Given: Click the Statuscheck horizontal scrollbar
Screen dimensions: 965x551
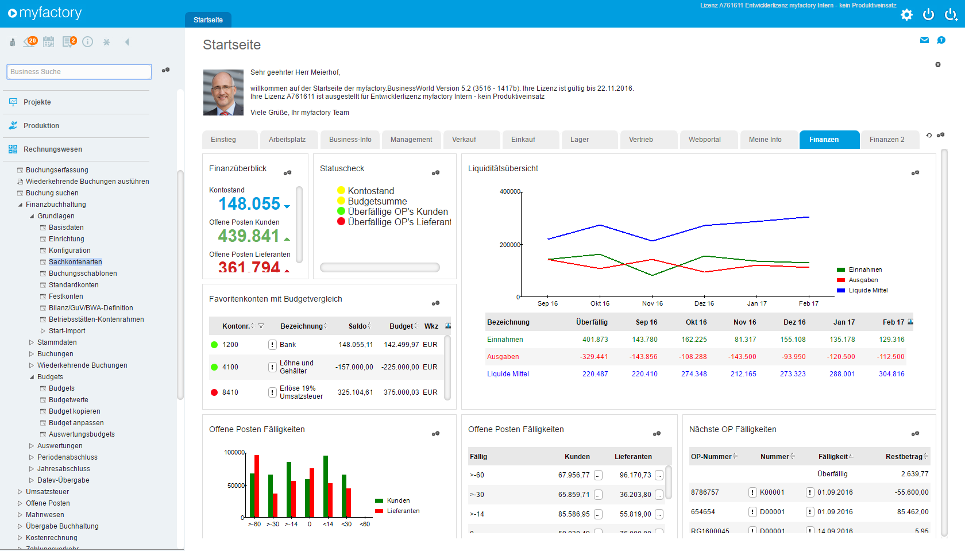Looking at the screenshot, I should (380, 267).
